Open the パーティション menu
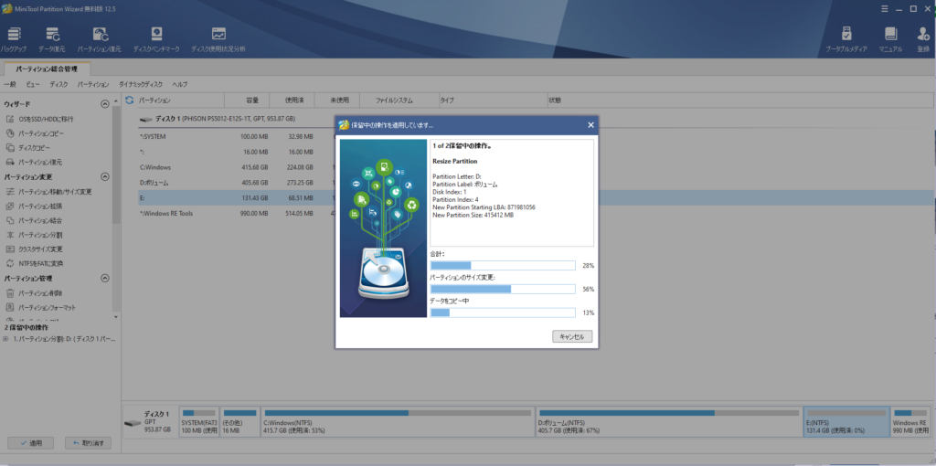Image resolution: width=936 pixels, height=466 pixels. pos(93,84)
